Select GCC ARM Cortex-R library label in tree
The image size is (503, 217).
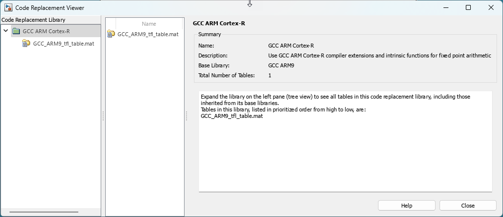pyautogui.click(x=46, y=31)
